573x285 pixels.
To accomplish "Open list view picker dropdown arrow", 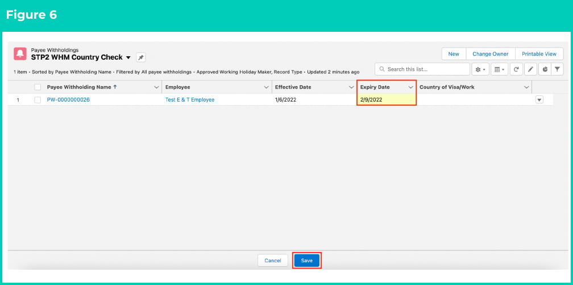I will (128, 58).
